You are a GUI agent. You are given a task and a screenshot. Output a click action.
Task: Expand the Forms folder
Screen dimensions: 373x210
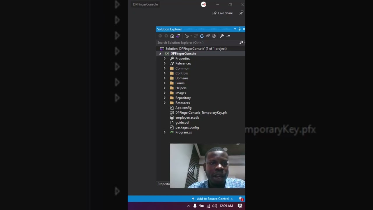point(165,83)
